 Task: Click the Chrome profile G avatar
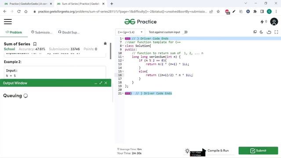(269, 11)
